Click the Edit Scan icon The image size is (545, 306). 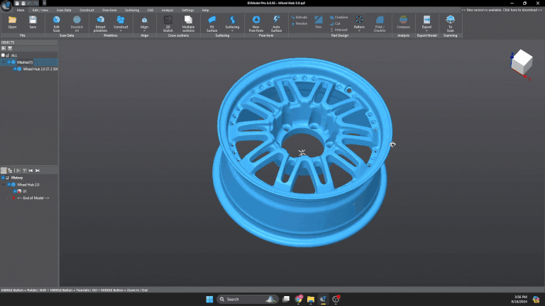(56, 21)
